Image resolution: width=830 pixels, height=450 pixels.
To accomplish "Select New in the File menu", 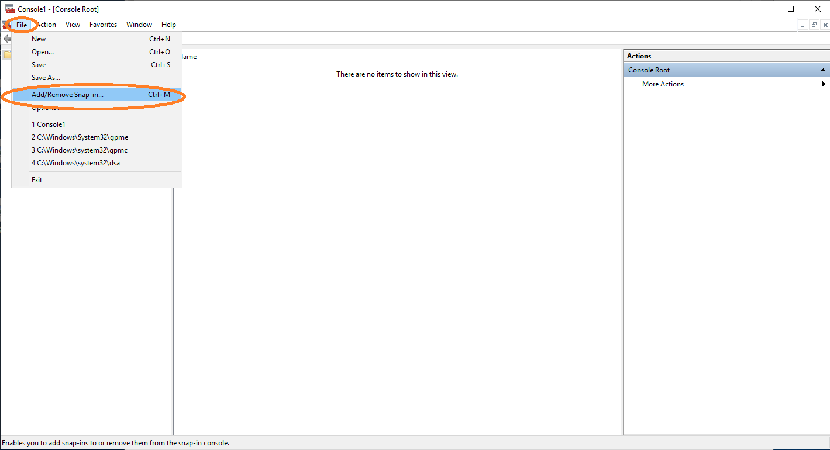I will pyautogui.click(x=39, y=39).
